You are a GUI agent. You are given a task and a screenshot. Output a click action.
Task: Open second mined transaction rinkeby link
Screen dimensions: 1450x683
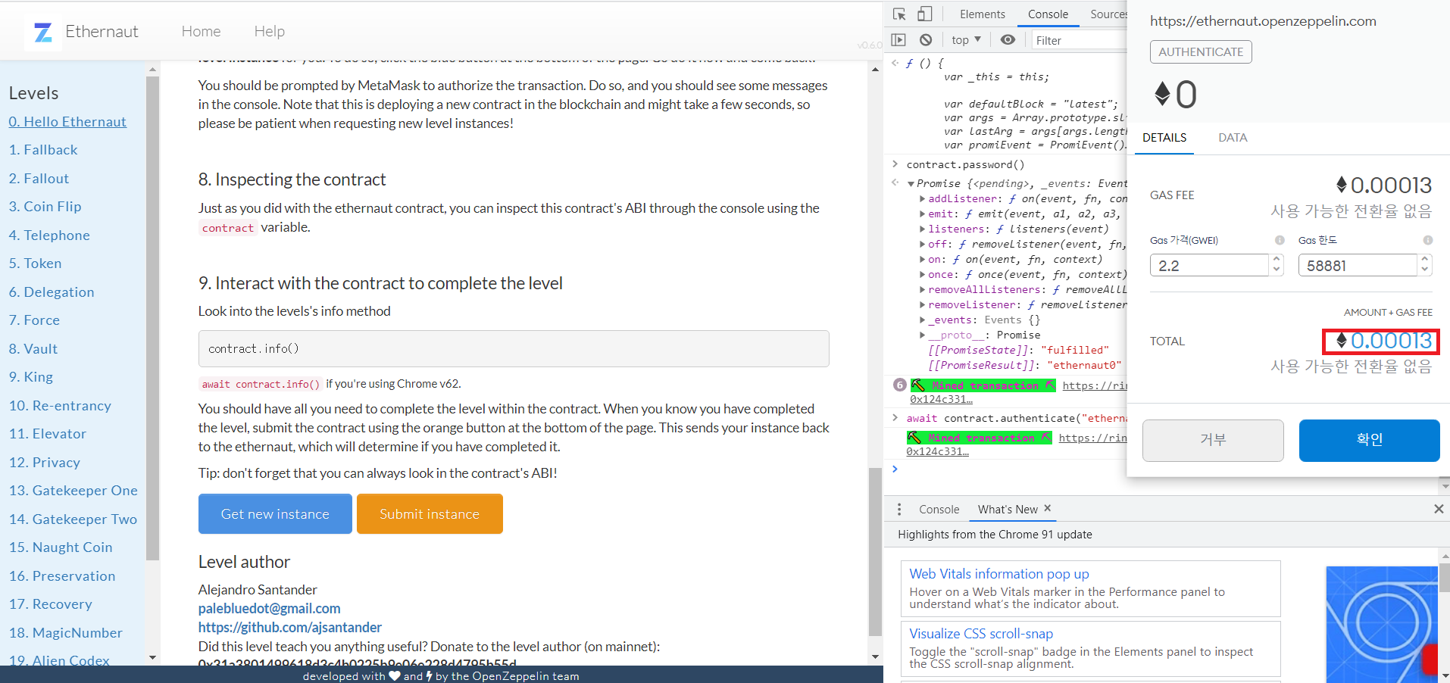(x=1092, y=438)
